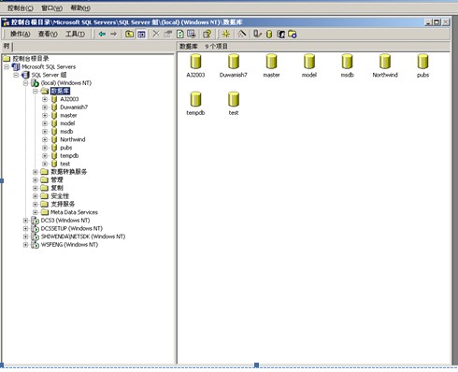The width and height of the screenshot is (458, 372).
Task: Select the master database icon in right pane
Action: tap(271, 62)
